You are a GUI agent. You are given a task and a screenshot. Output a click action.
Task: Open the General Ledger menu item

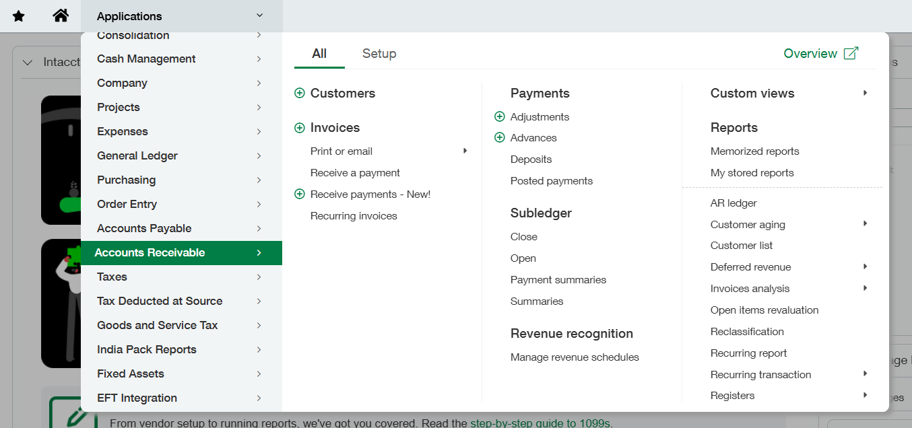pyautogui.click(x=137, y=156)
